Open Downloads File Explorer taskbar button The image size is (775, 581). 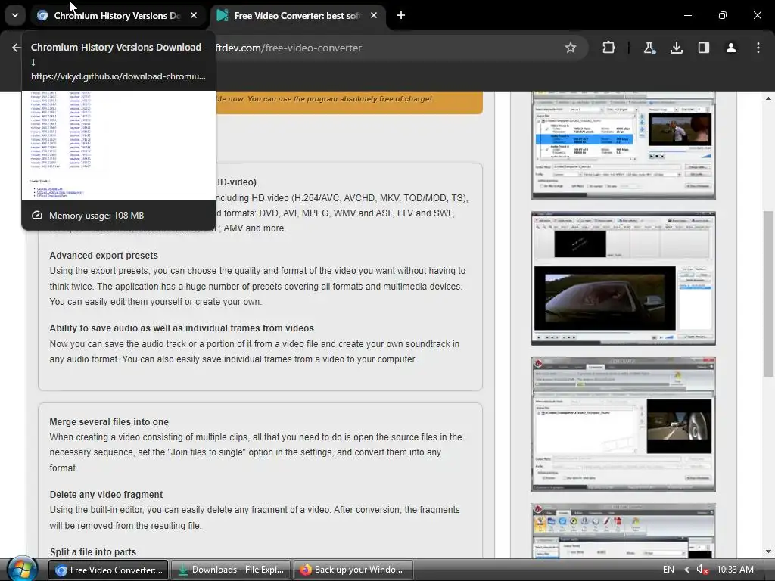point(230,570)
